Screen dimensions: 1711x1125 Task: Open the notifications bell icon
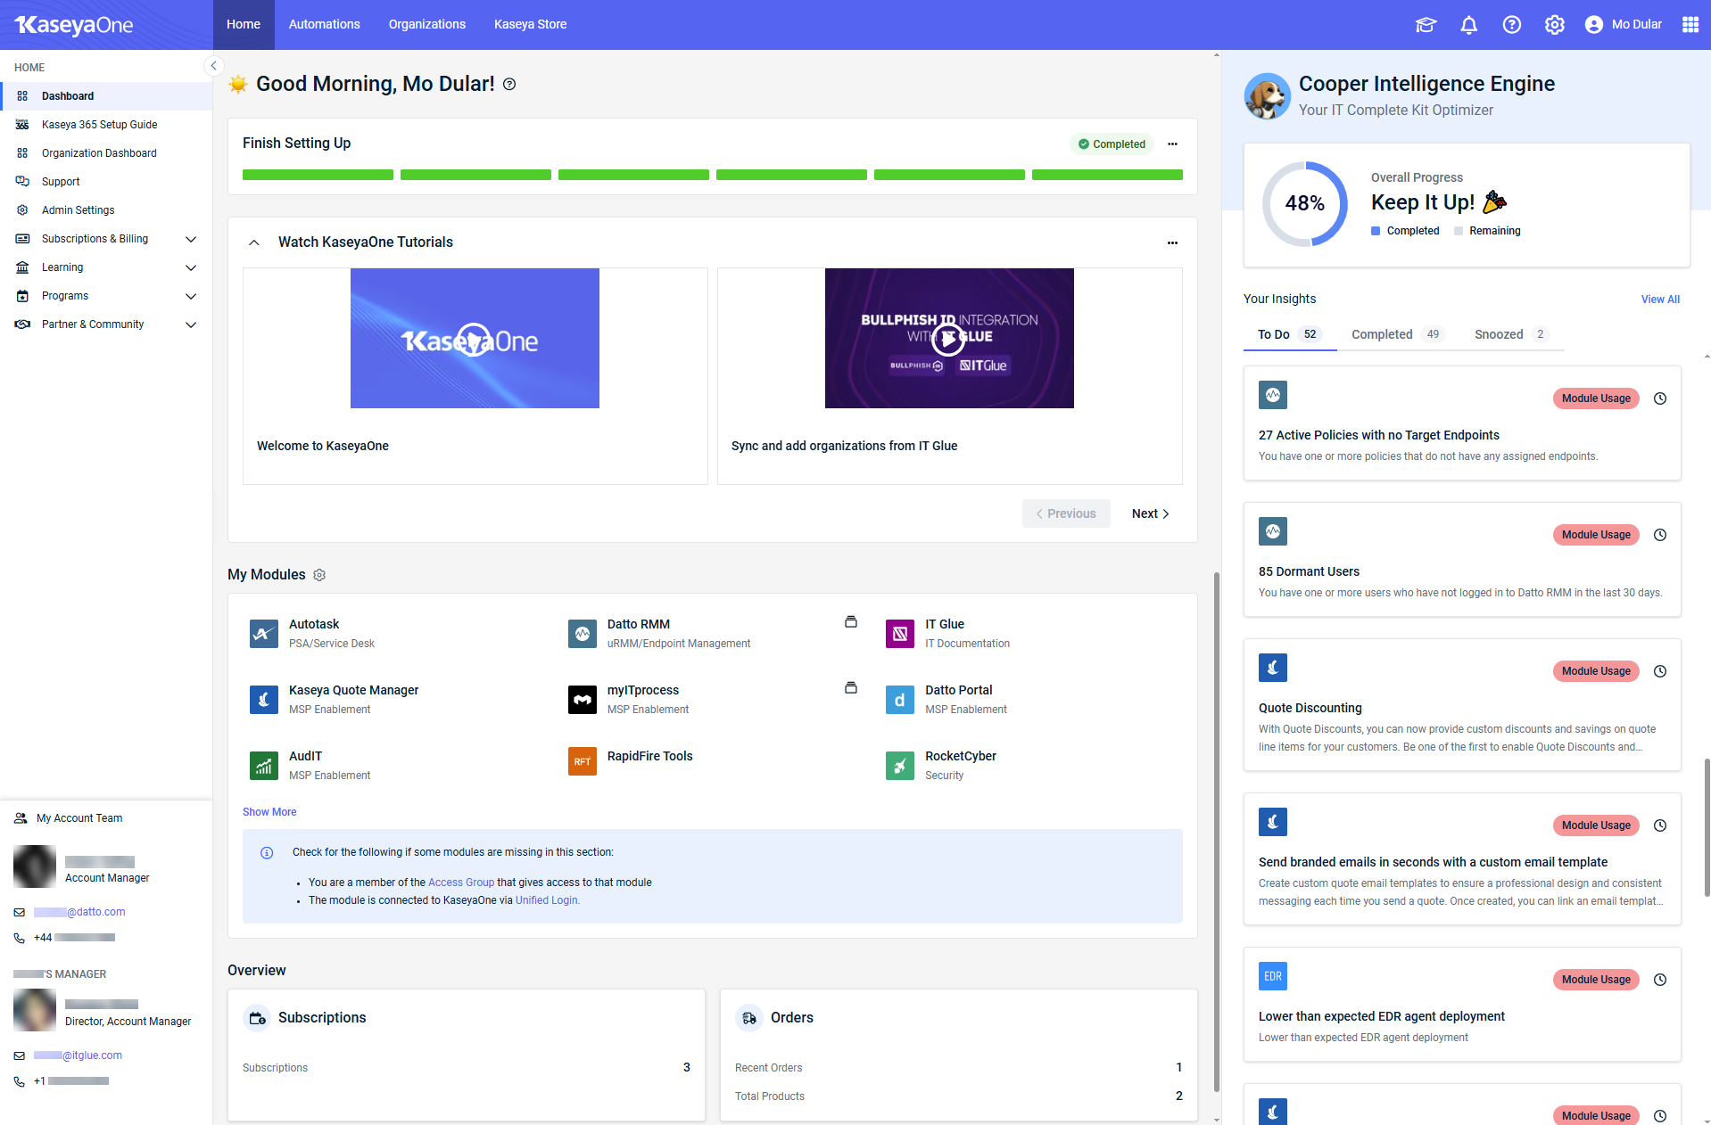point(1468,25)
